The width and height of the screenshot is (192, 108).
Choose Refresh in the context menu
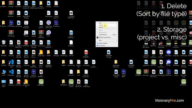[107, 27]
